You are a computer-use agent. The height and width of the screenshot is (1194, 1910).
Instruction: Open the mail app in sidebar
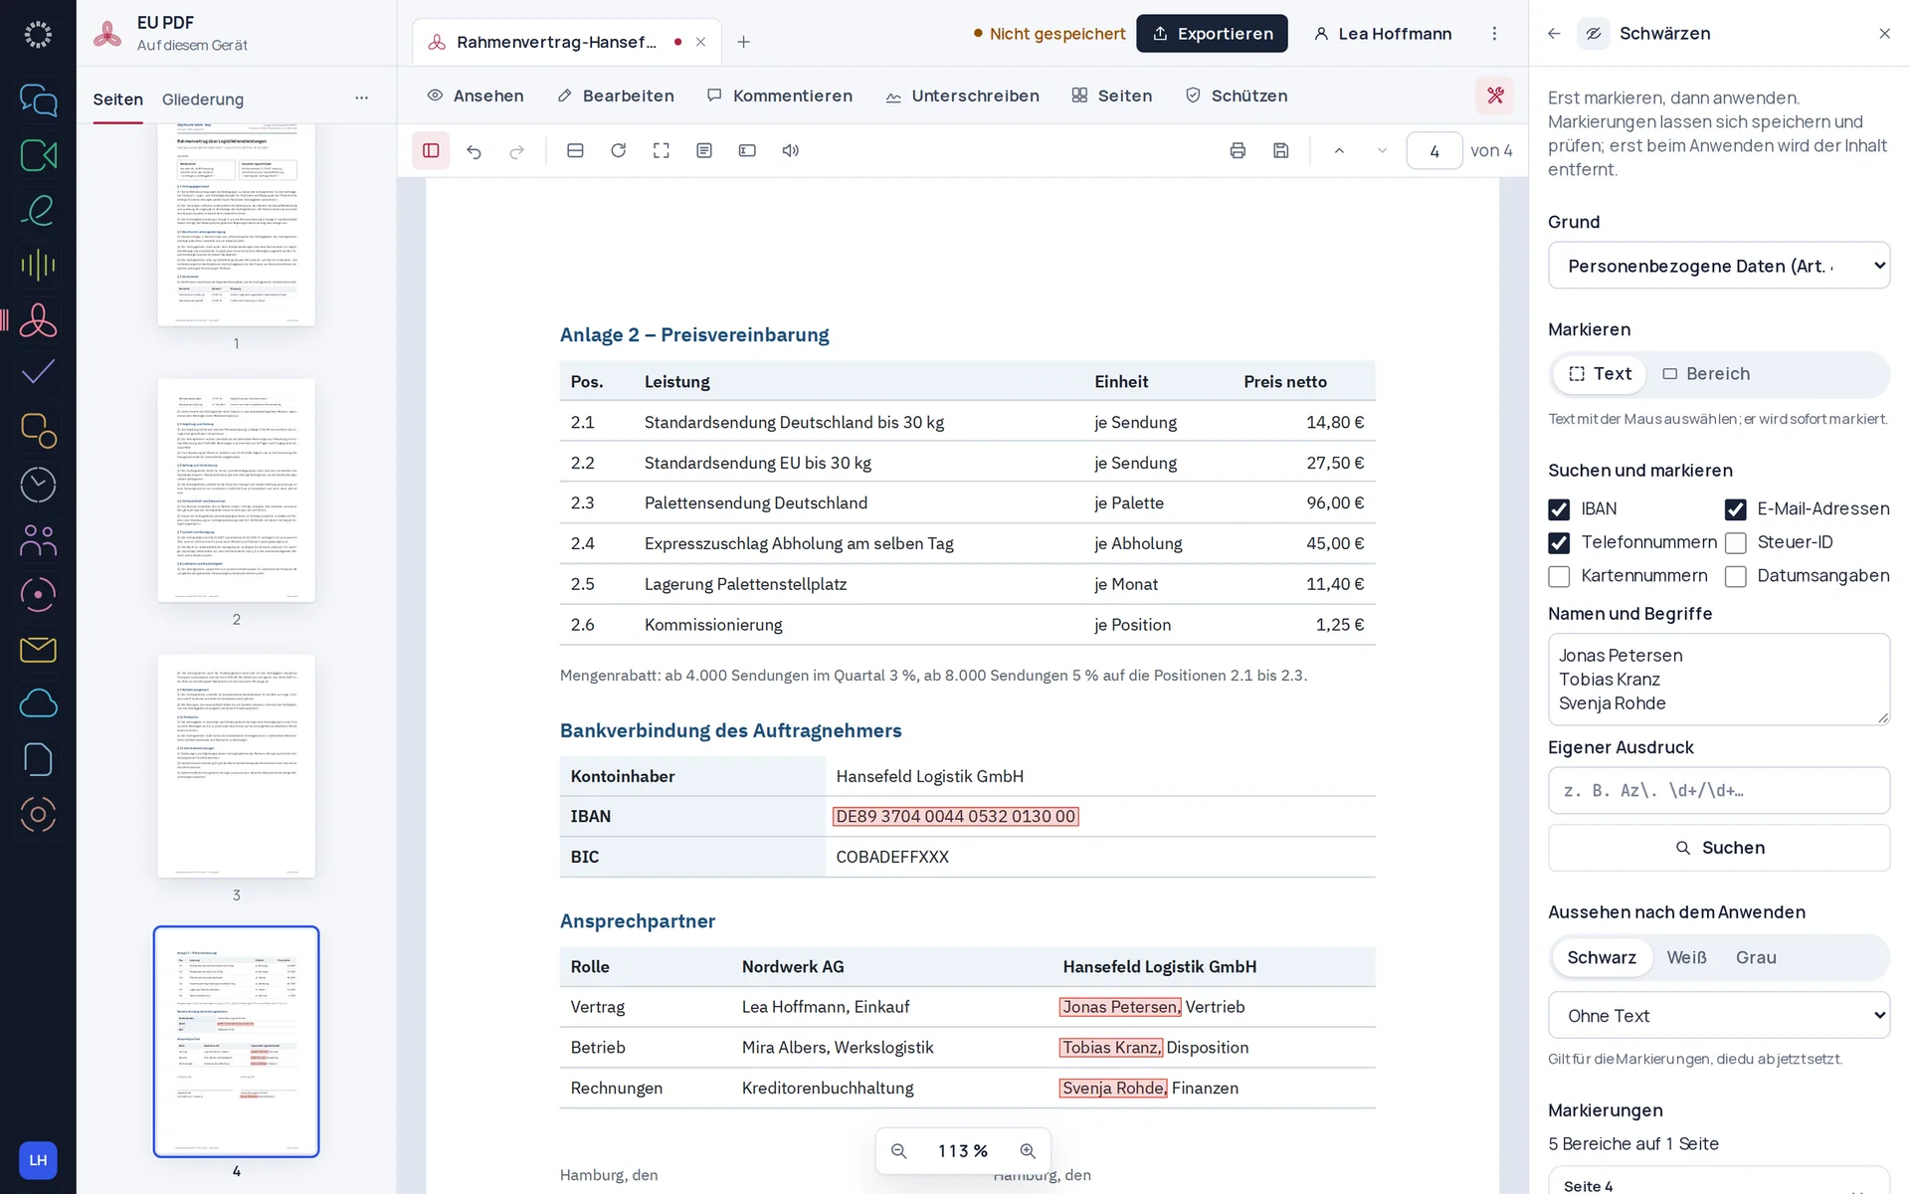coord(38,650)
